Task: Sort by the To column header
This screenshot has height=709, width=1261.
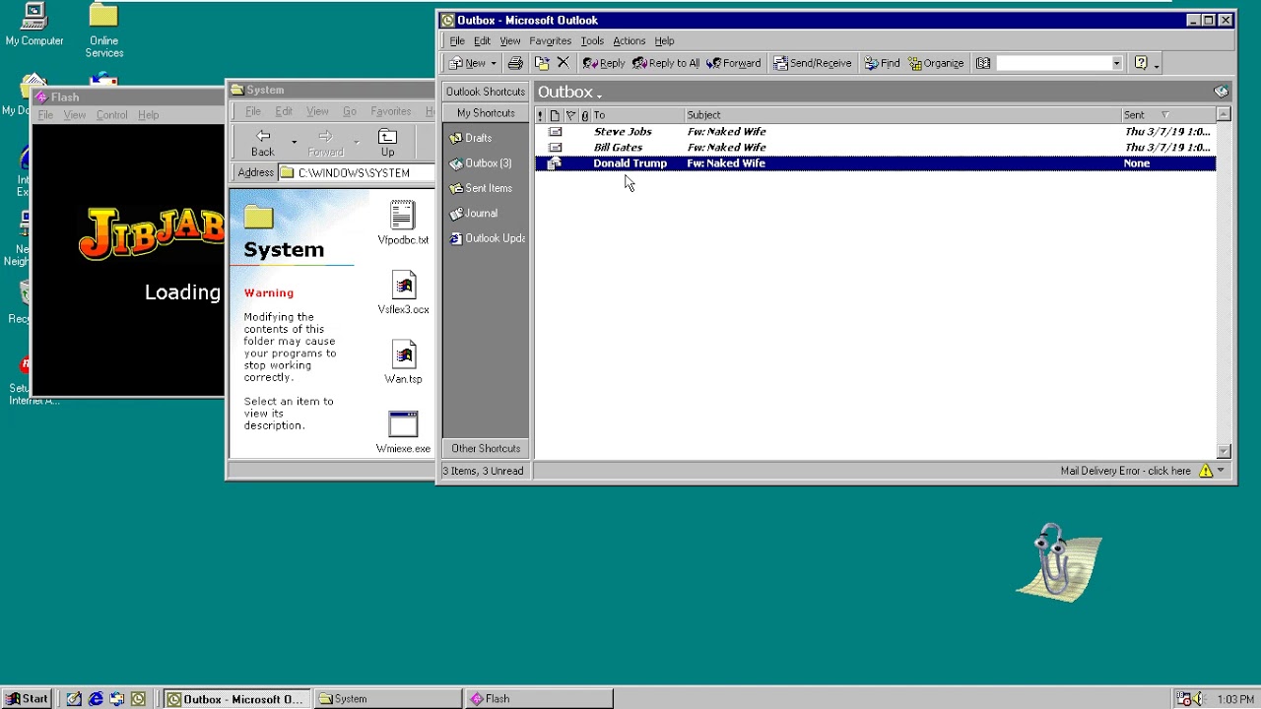Action: point(637,115)
